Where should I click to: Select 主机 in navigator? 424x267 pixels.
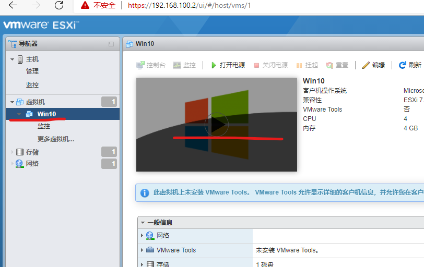click(32, 59)
